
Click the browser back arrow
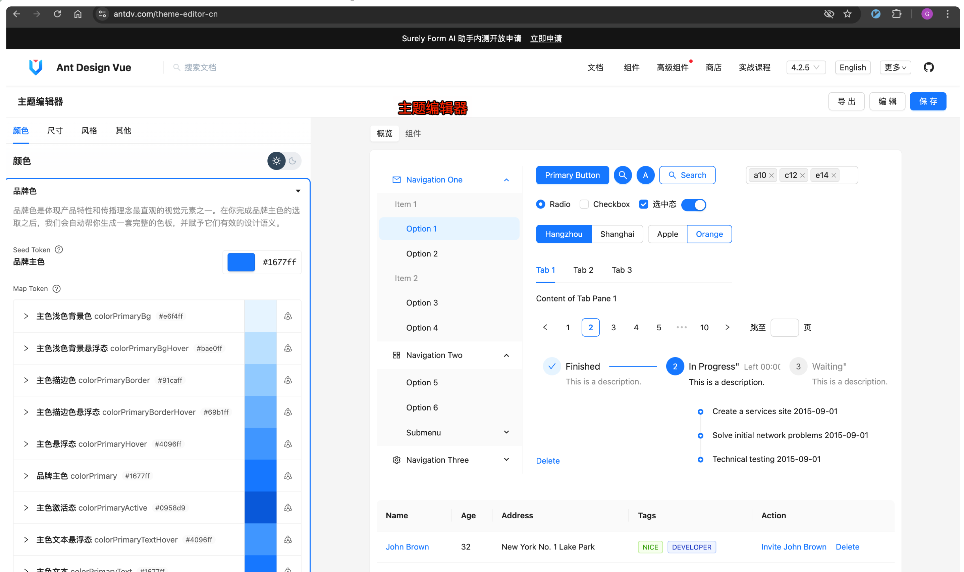16,14
